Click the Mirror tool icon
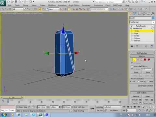156x117 pixels. tap(111, 9)
